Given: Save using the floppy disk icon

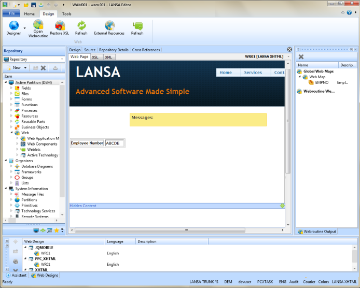Looking at the screenshot, I should point(34,5).
